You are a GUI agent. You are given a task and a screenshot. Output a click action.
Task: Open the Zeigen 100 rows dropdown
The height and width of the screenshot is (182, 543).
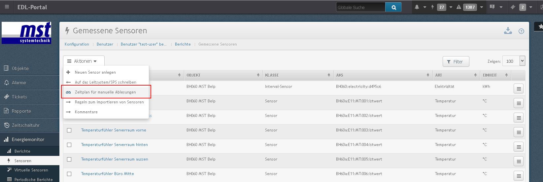pos(514,61)
